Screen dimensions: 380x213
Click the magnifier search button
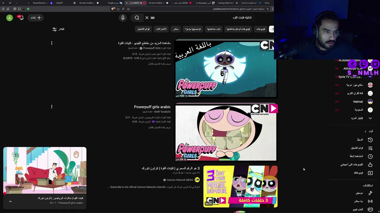tap(137, 18)
